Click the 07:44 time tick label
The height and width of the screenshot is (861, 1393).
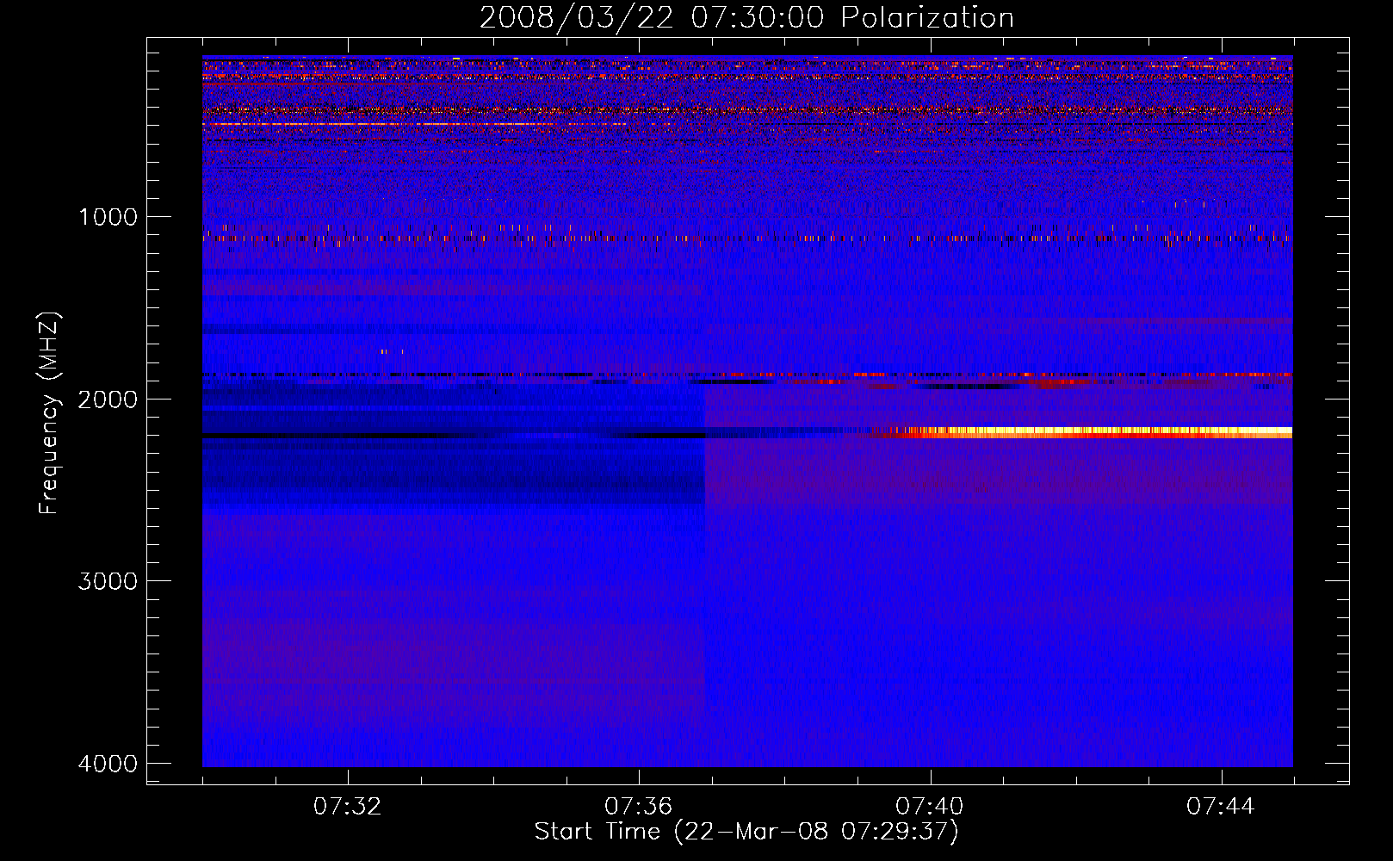coord(1220,806)
